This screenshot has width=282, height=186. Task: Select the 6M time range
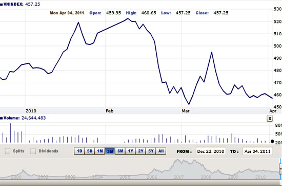point(120,151)
